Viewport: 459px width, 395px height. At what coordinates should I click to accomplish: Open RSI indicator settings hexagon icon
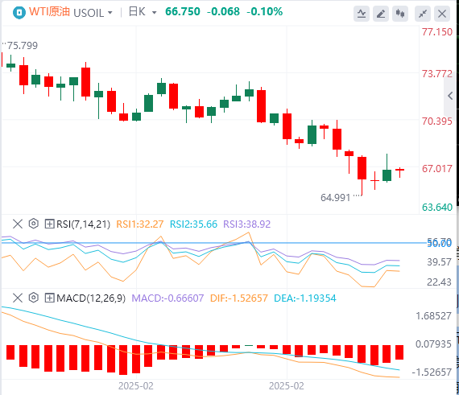(x=34, y=224)
